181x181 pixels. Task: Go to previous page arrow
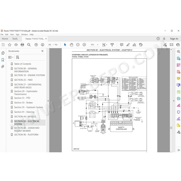36,45
